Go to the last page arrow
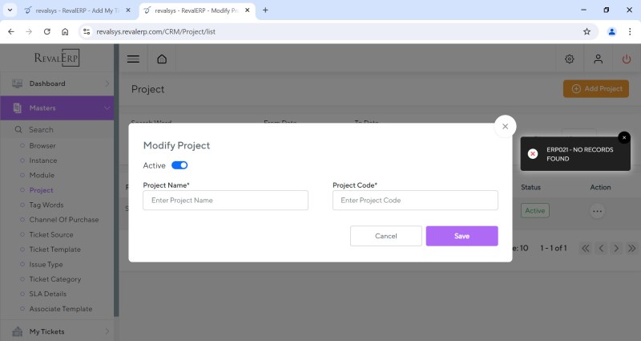Screen dimensions: 641x341 pos(632,248)
